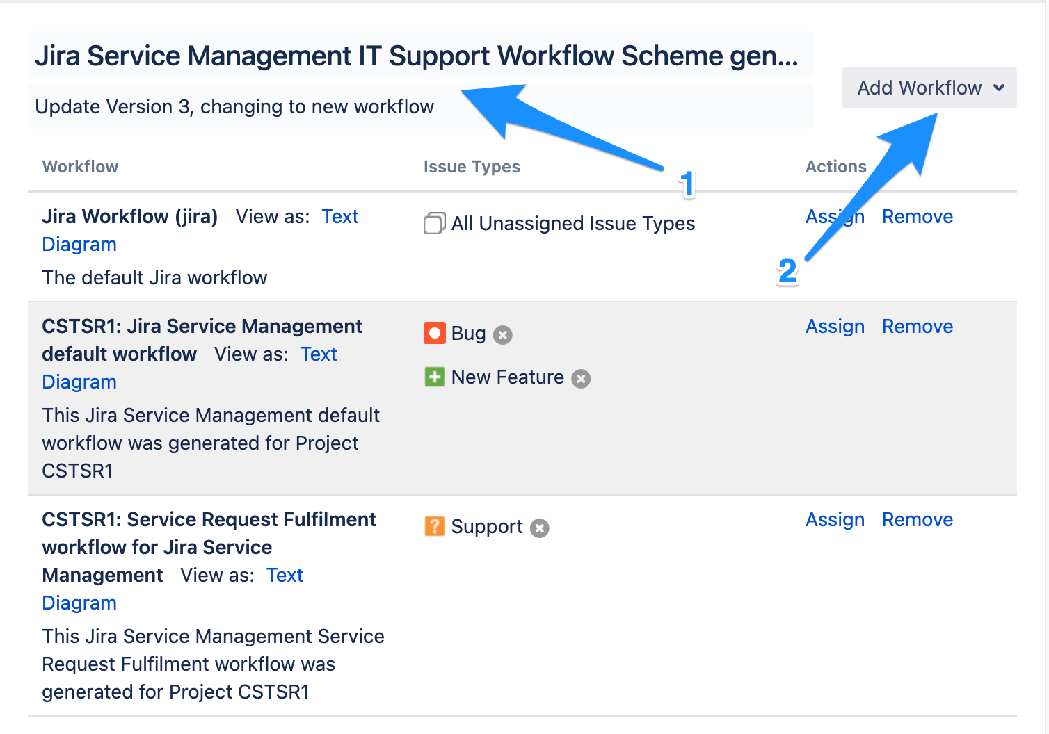This screenshot has width=1049, height=734.
Task: Click the red Bug issue type icon
Action: [x=435, y=334]
